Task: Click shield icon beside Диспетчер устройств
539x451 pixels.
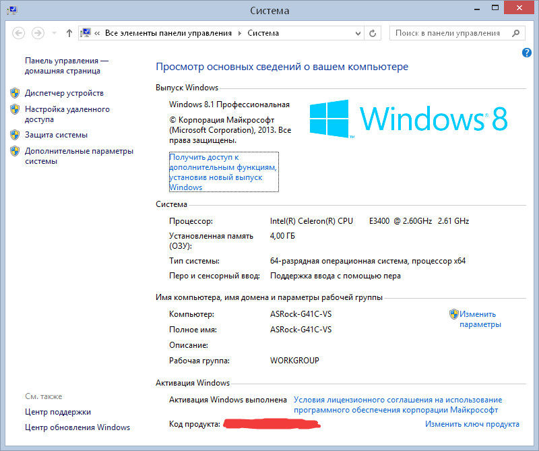Action: click(14, 93)
